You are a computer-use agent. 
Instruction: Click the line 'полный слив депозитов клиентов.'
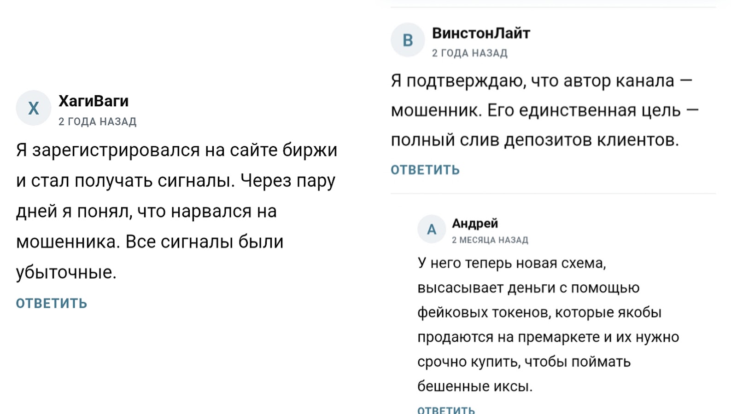(535, 140)
